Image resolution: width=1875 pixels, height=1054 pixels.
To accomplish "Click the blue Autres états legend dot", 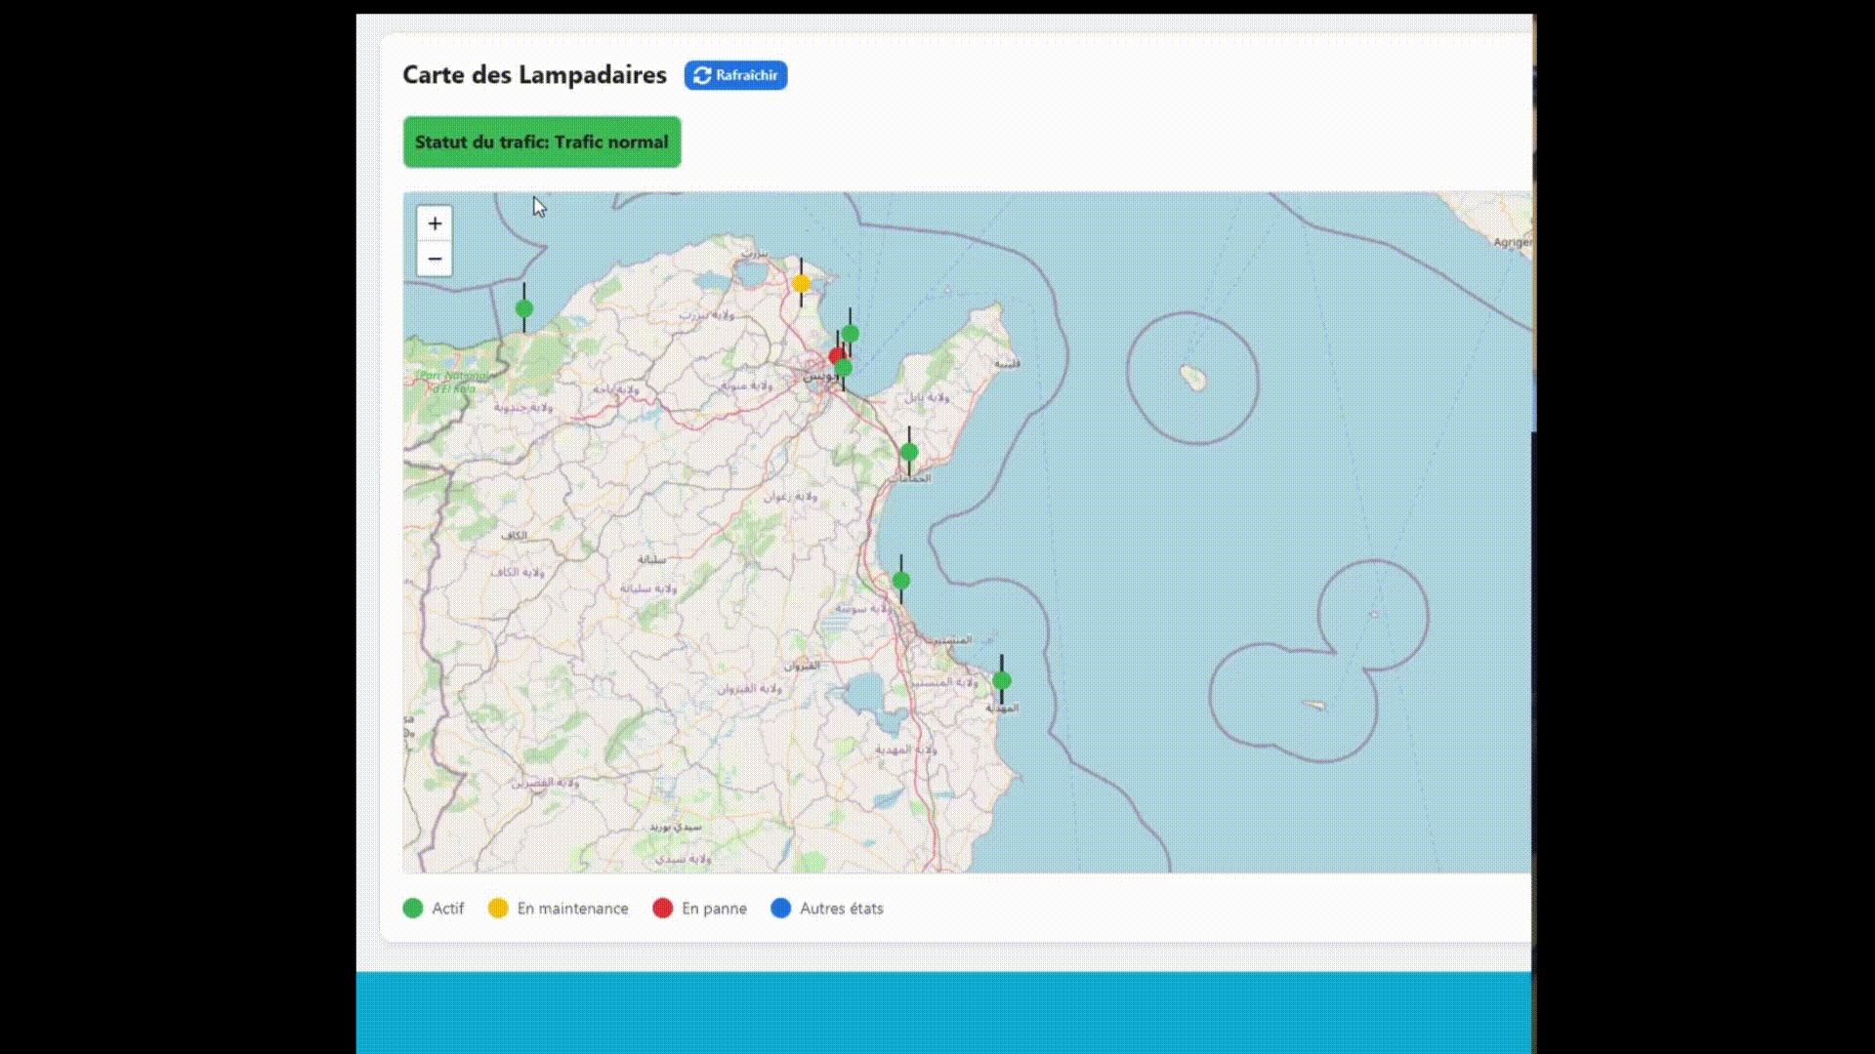I will pyautogui.click(x=780, y=909).
